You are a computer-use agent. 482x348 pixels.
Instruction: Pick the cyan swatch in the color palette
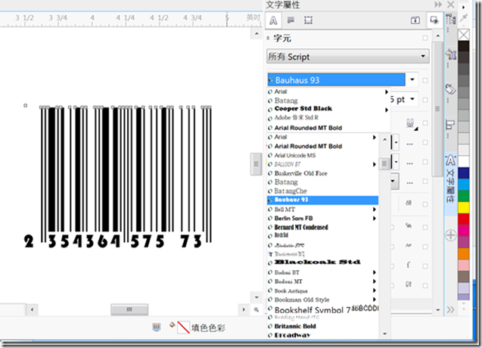pyautogui.click(x=464, y=185)
